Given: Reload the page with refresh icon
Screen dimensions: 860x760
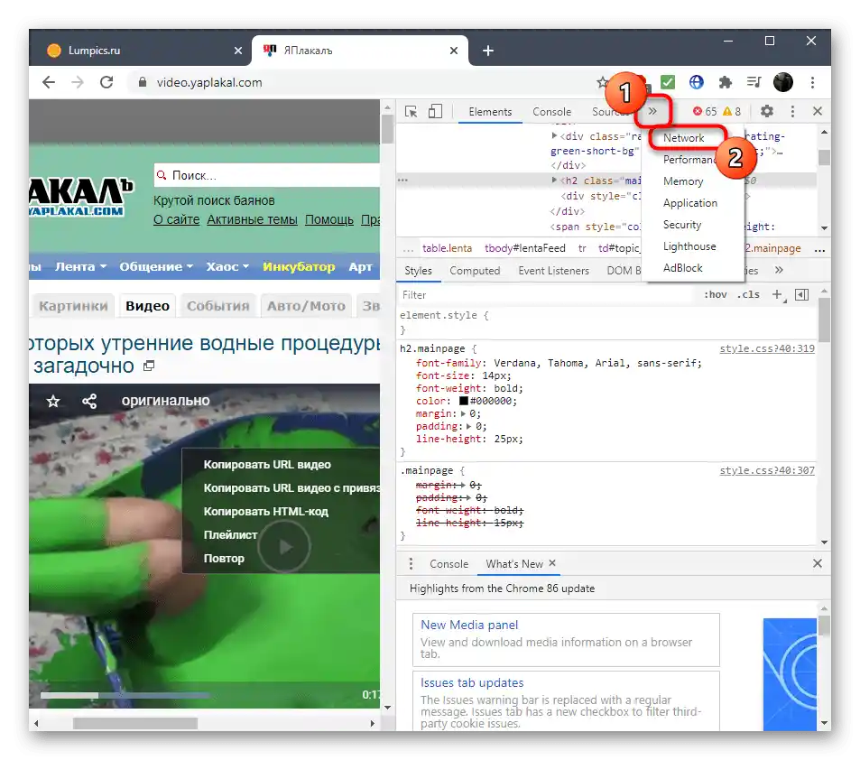Looking at the screenshot, I should pos(106,82).
